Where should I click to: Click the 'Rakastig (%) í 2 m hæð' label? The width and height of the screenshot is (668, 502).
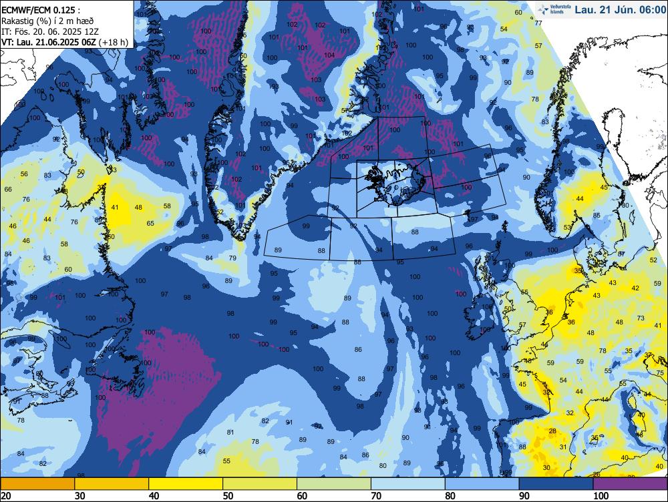[x=47, y=21]
